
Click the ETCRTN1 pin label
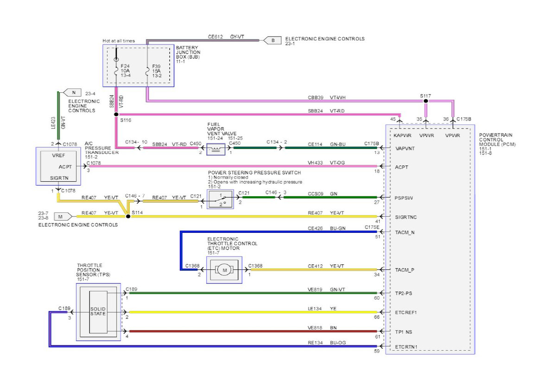click(x=406, y=347)
